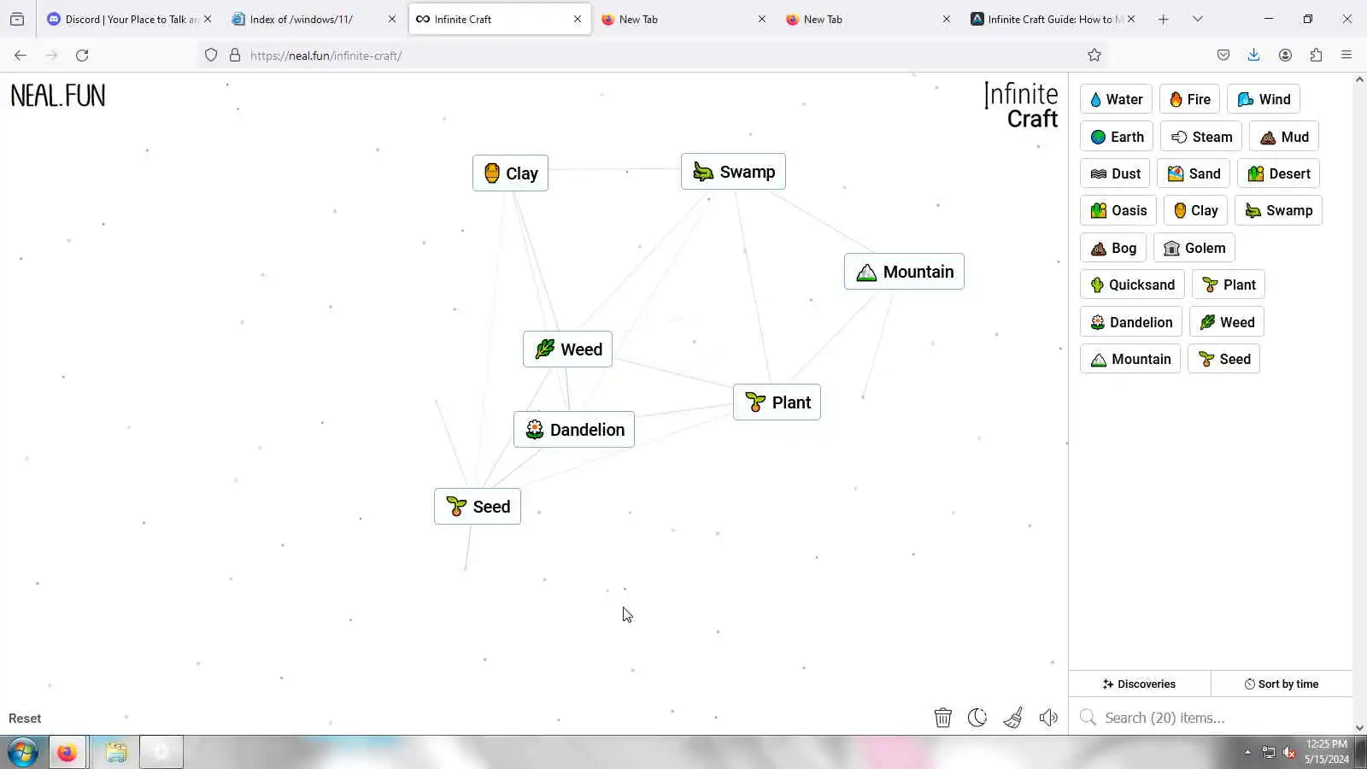Open the Firefox application menu
The image size is (1367, 769).
1346,56
